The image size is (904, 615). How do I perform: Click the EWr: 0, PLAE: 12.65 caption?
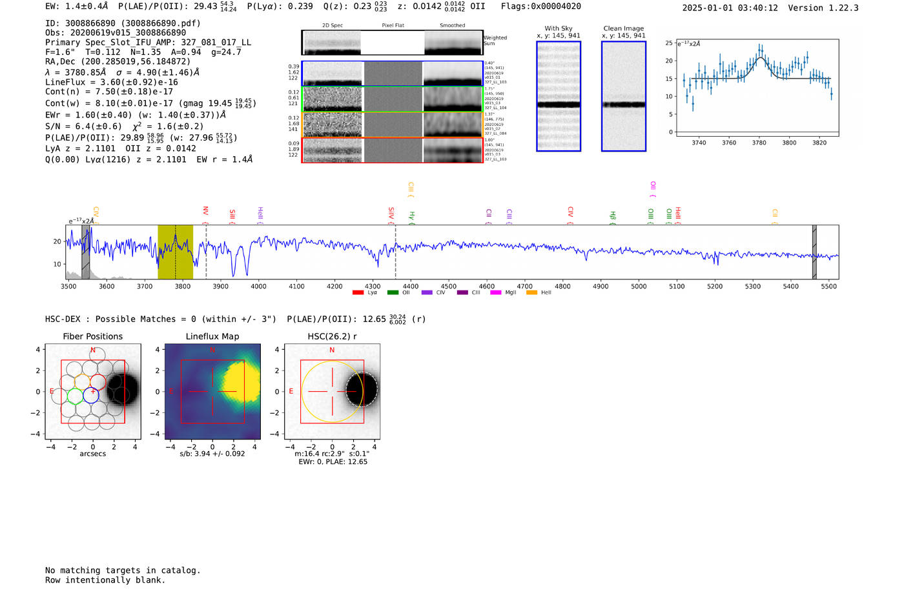(333, 462)
